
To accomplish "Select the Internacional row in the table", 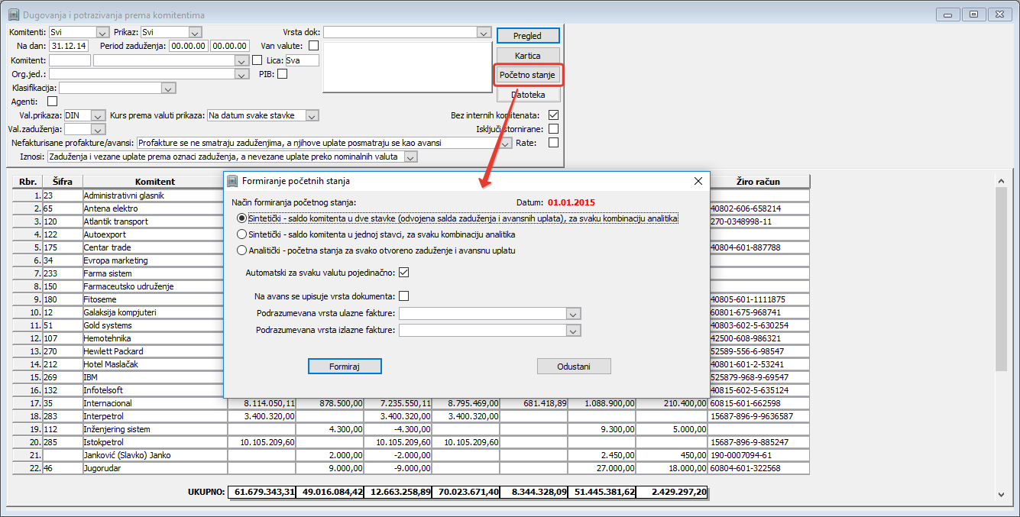I will (411, 403).
